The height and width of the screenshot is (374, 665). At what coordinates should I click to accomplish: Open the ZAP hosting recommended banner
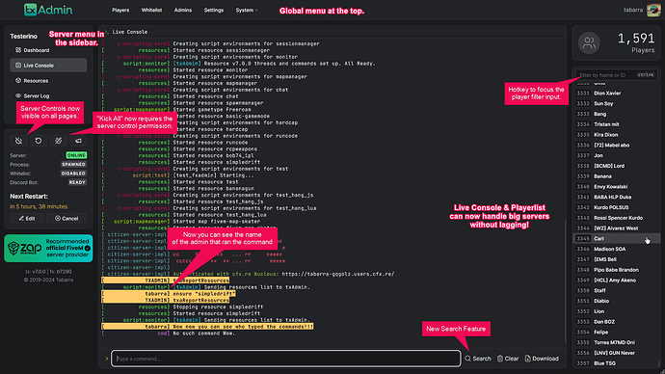[48, 248]
